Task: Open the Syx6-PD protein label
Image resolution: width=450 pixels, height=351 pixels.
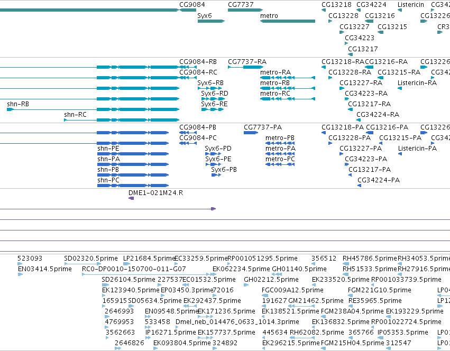Action: [x=218, y=149]
